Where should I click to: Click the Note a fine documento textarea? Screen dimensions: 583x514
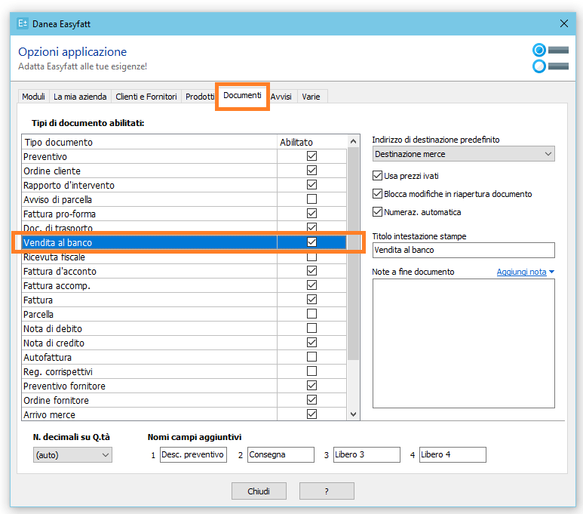(463, 343)
